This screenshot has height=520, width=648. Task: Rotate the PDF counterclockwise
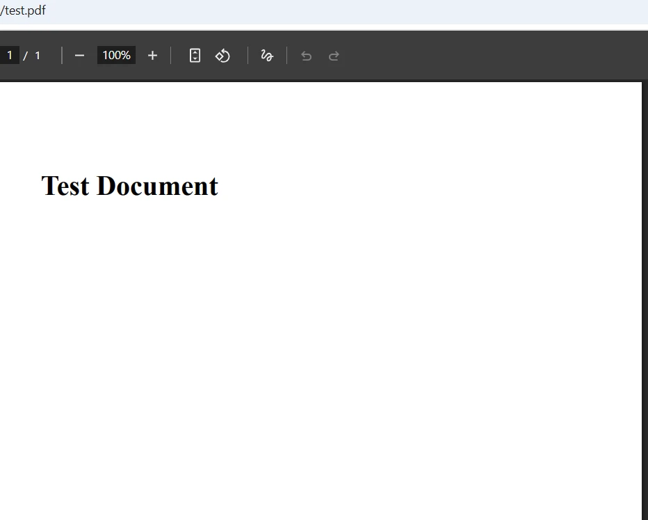[222, 55]
